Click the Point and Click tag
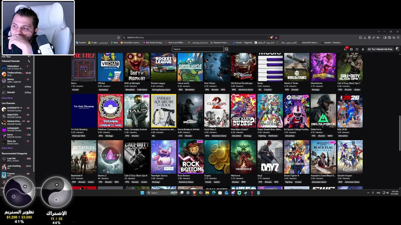The image size is (401, 225). [x=79, y=136]
